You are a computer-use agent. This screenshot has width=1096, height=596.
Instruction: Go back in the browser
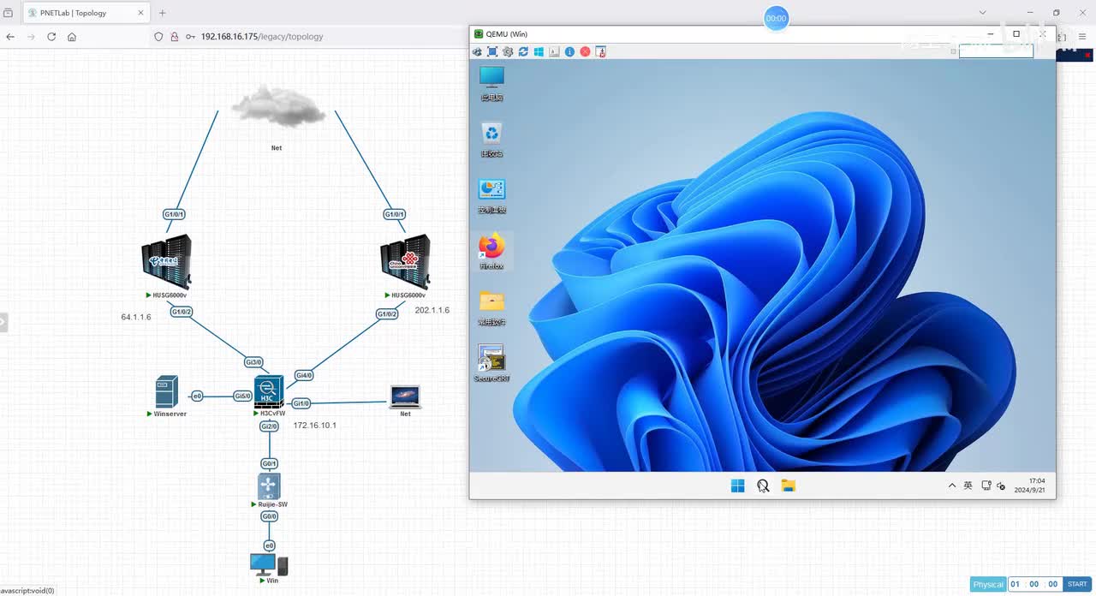click(x=10, y=37)
